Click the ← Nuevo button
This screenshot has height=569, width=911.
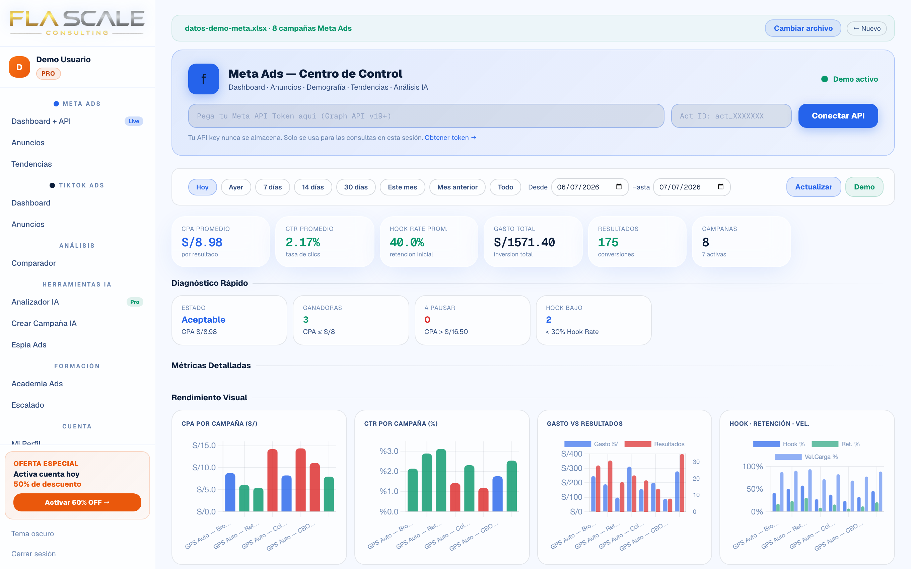866,28
